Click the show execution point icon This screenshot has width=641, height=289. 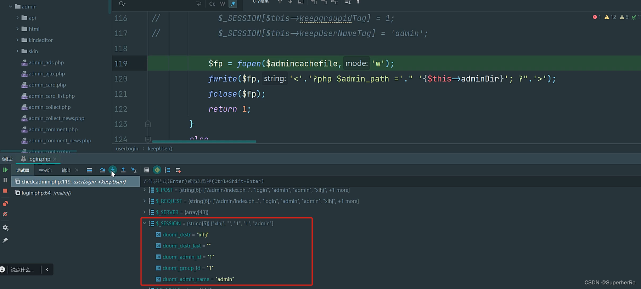(x=89, y=170)
